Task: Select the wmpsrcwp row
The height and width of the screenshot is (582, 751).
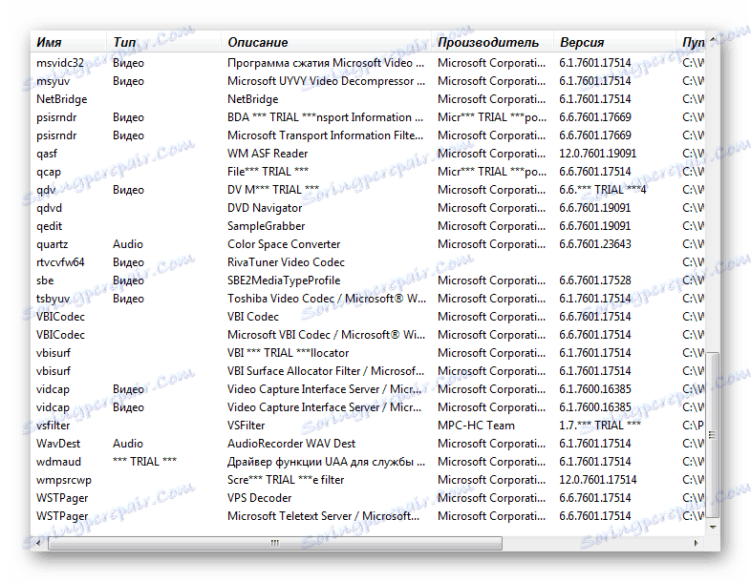Action: click(x=368, y=480)
